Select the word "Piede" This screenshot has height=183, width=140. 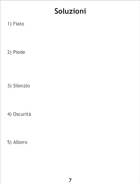click(19, 52)
